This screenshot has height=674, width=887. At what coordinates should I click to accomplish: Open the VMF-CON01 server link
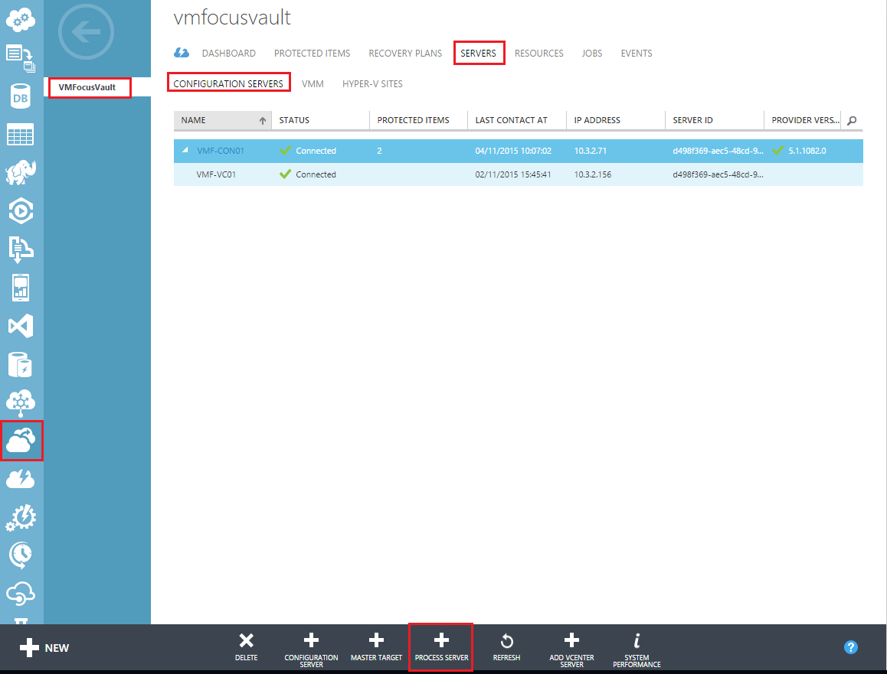[x=221, y=151]
